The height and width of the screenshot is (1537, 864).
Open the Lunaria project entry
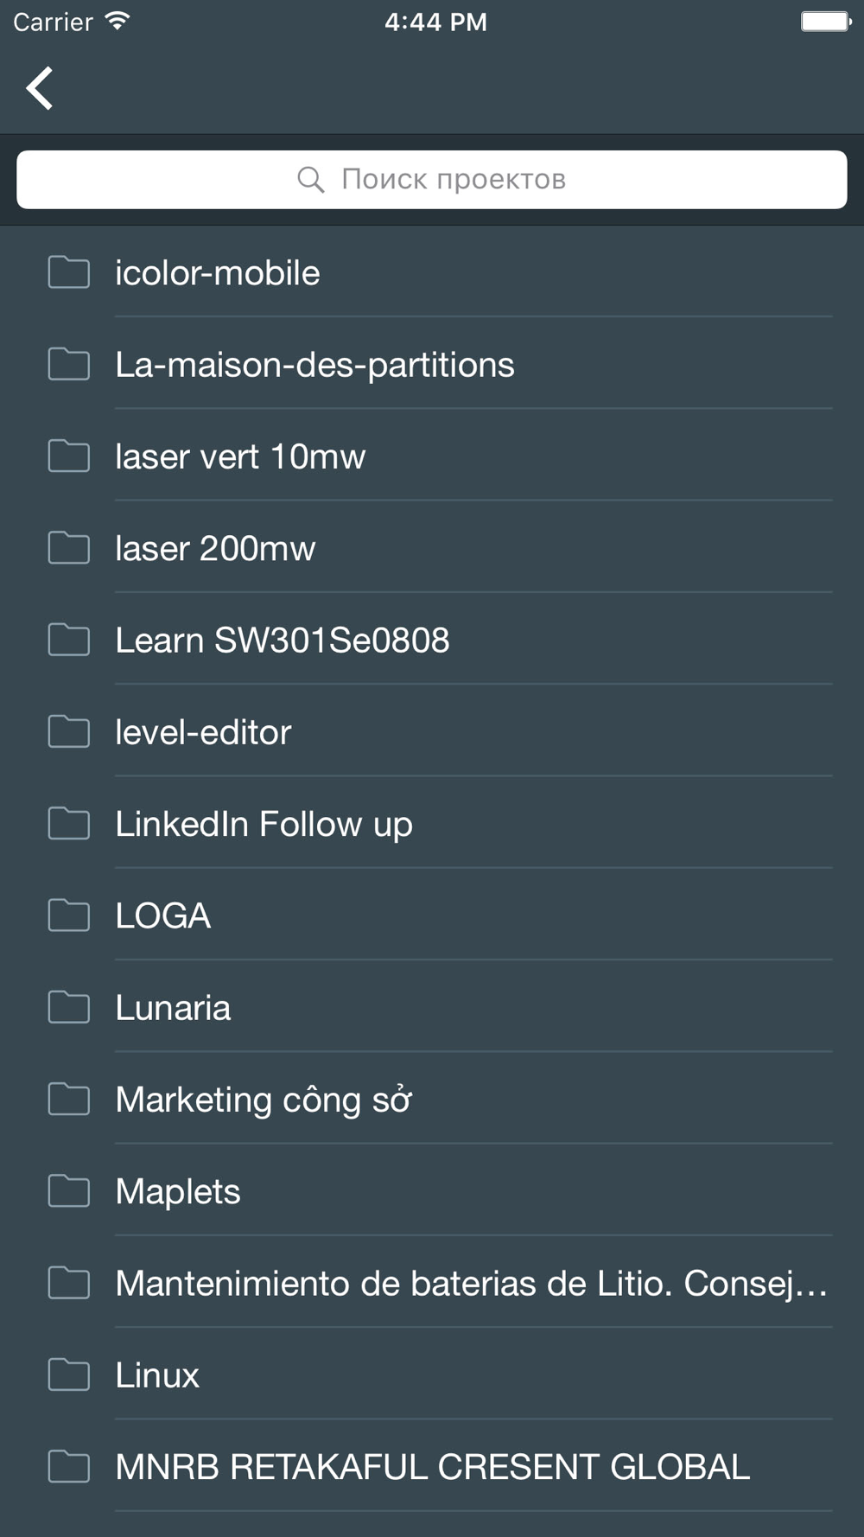click(x=173, y=1008)
